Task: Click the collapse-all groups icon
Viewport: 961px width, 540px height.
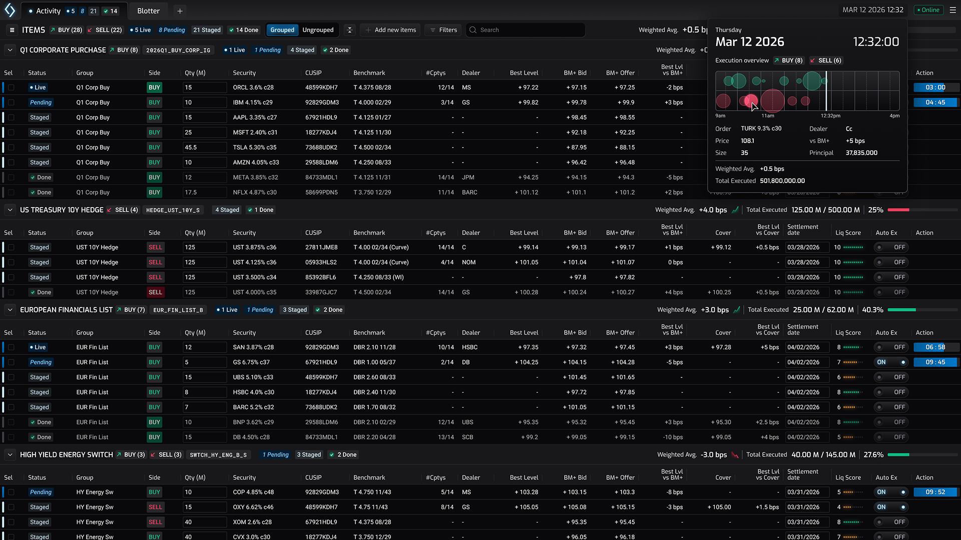Action: [350, 30]
